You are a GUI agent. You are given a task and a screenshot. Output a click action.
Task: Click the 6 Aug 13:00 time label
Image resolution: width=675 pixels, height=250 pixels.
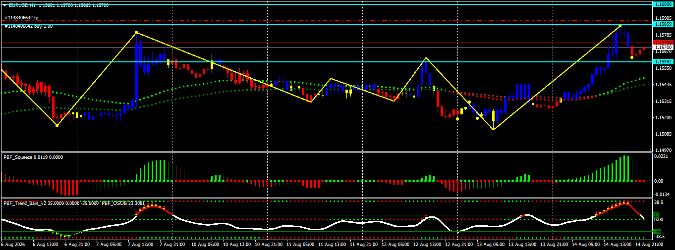tap(46, 245)
